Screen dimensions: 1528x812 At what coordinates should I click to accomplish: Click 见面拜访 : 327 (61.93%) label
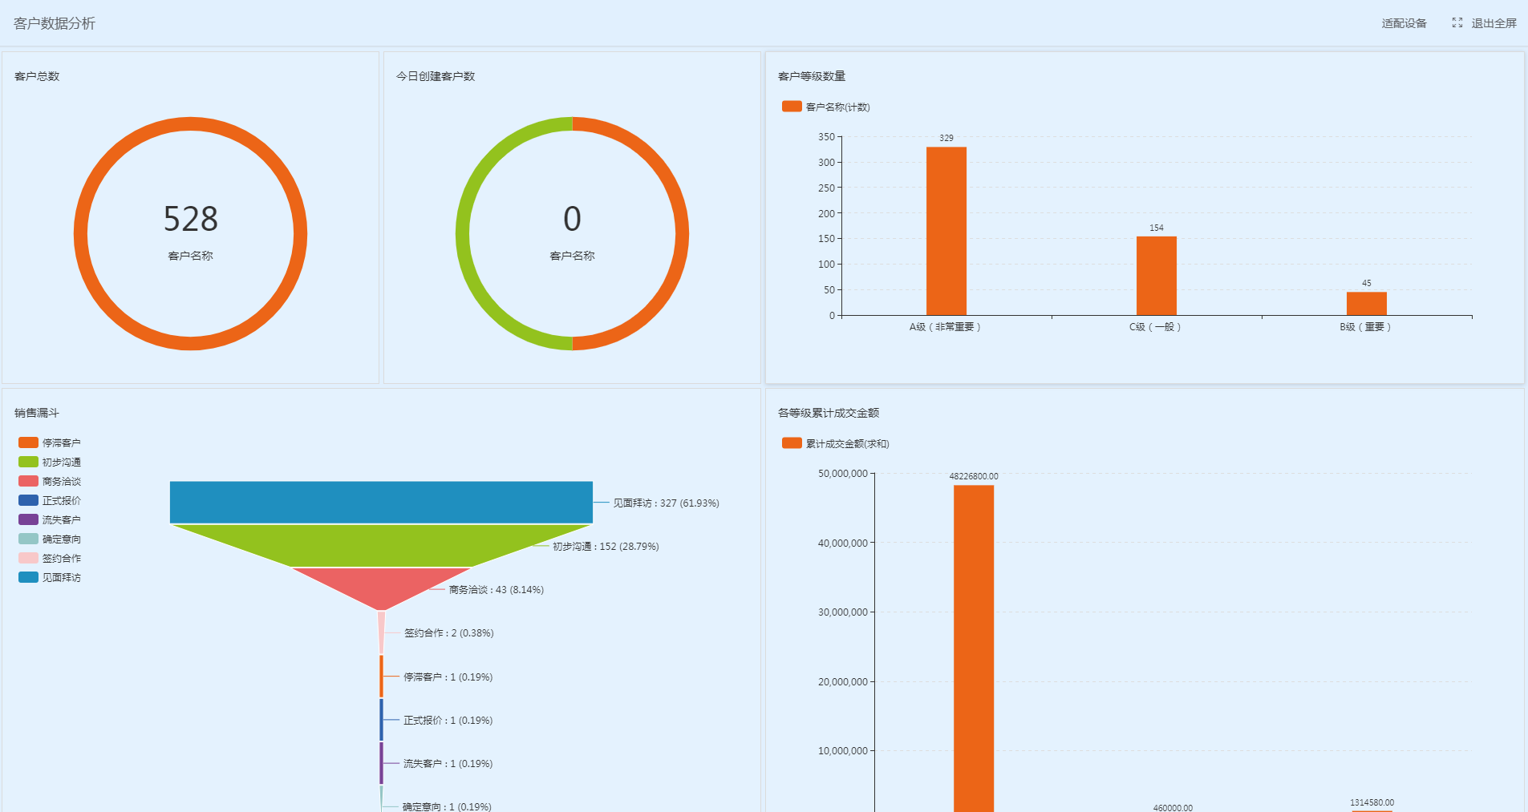point(666,503)
